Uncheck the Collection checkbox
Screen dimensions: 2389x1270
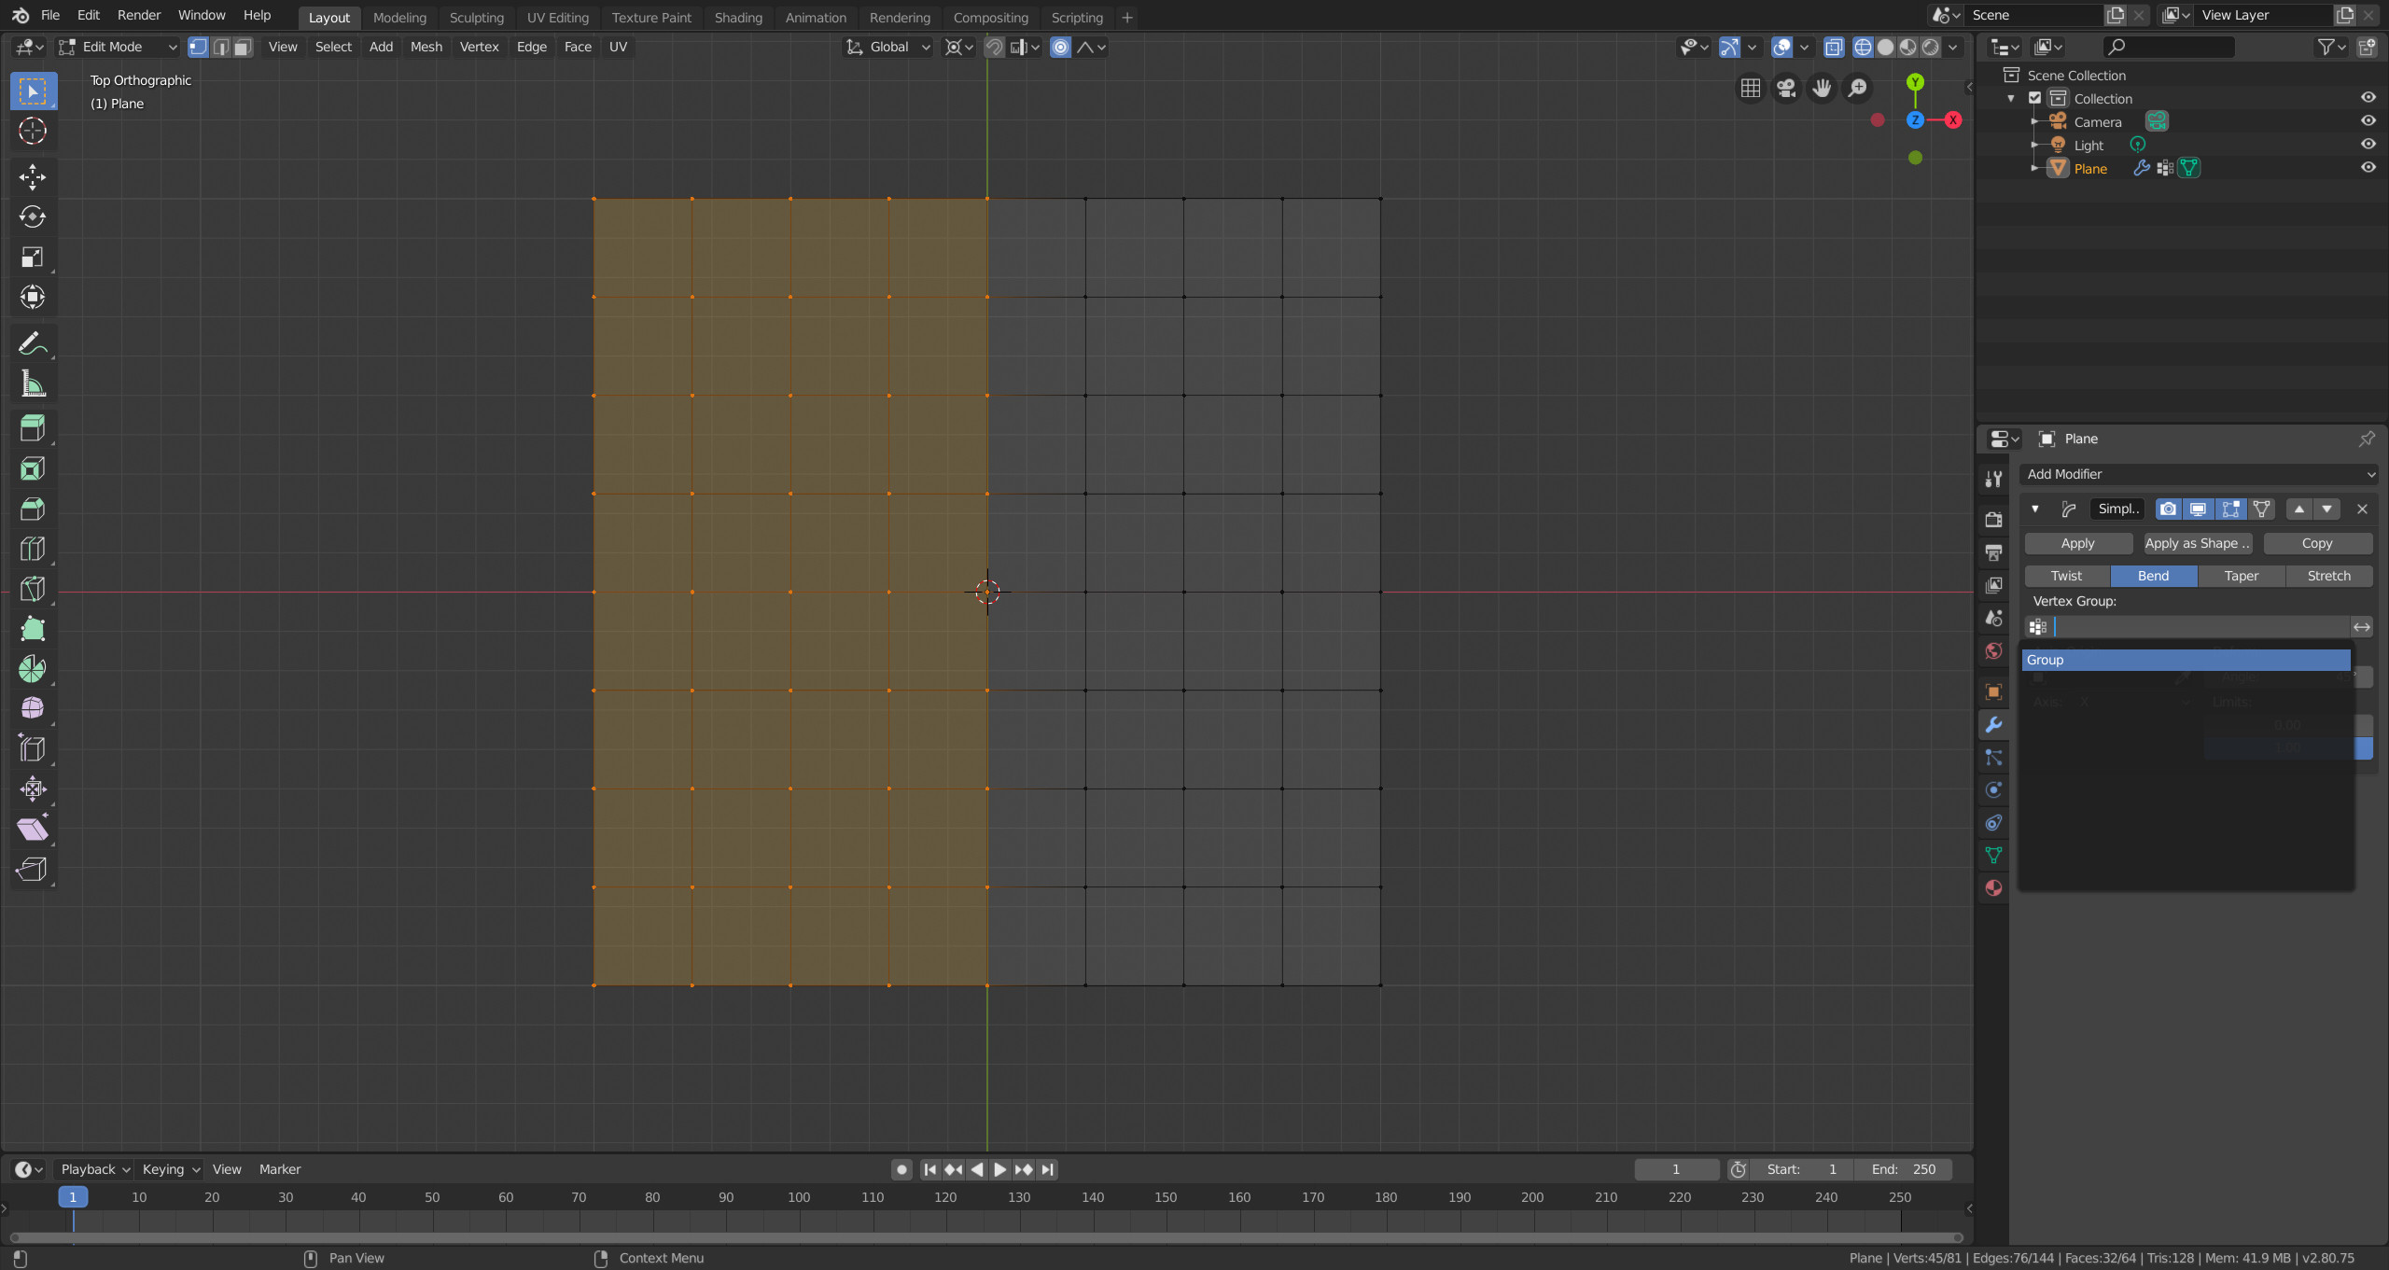point(2035,98)
